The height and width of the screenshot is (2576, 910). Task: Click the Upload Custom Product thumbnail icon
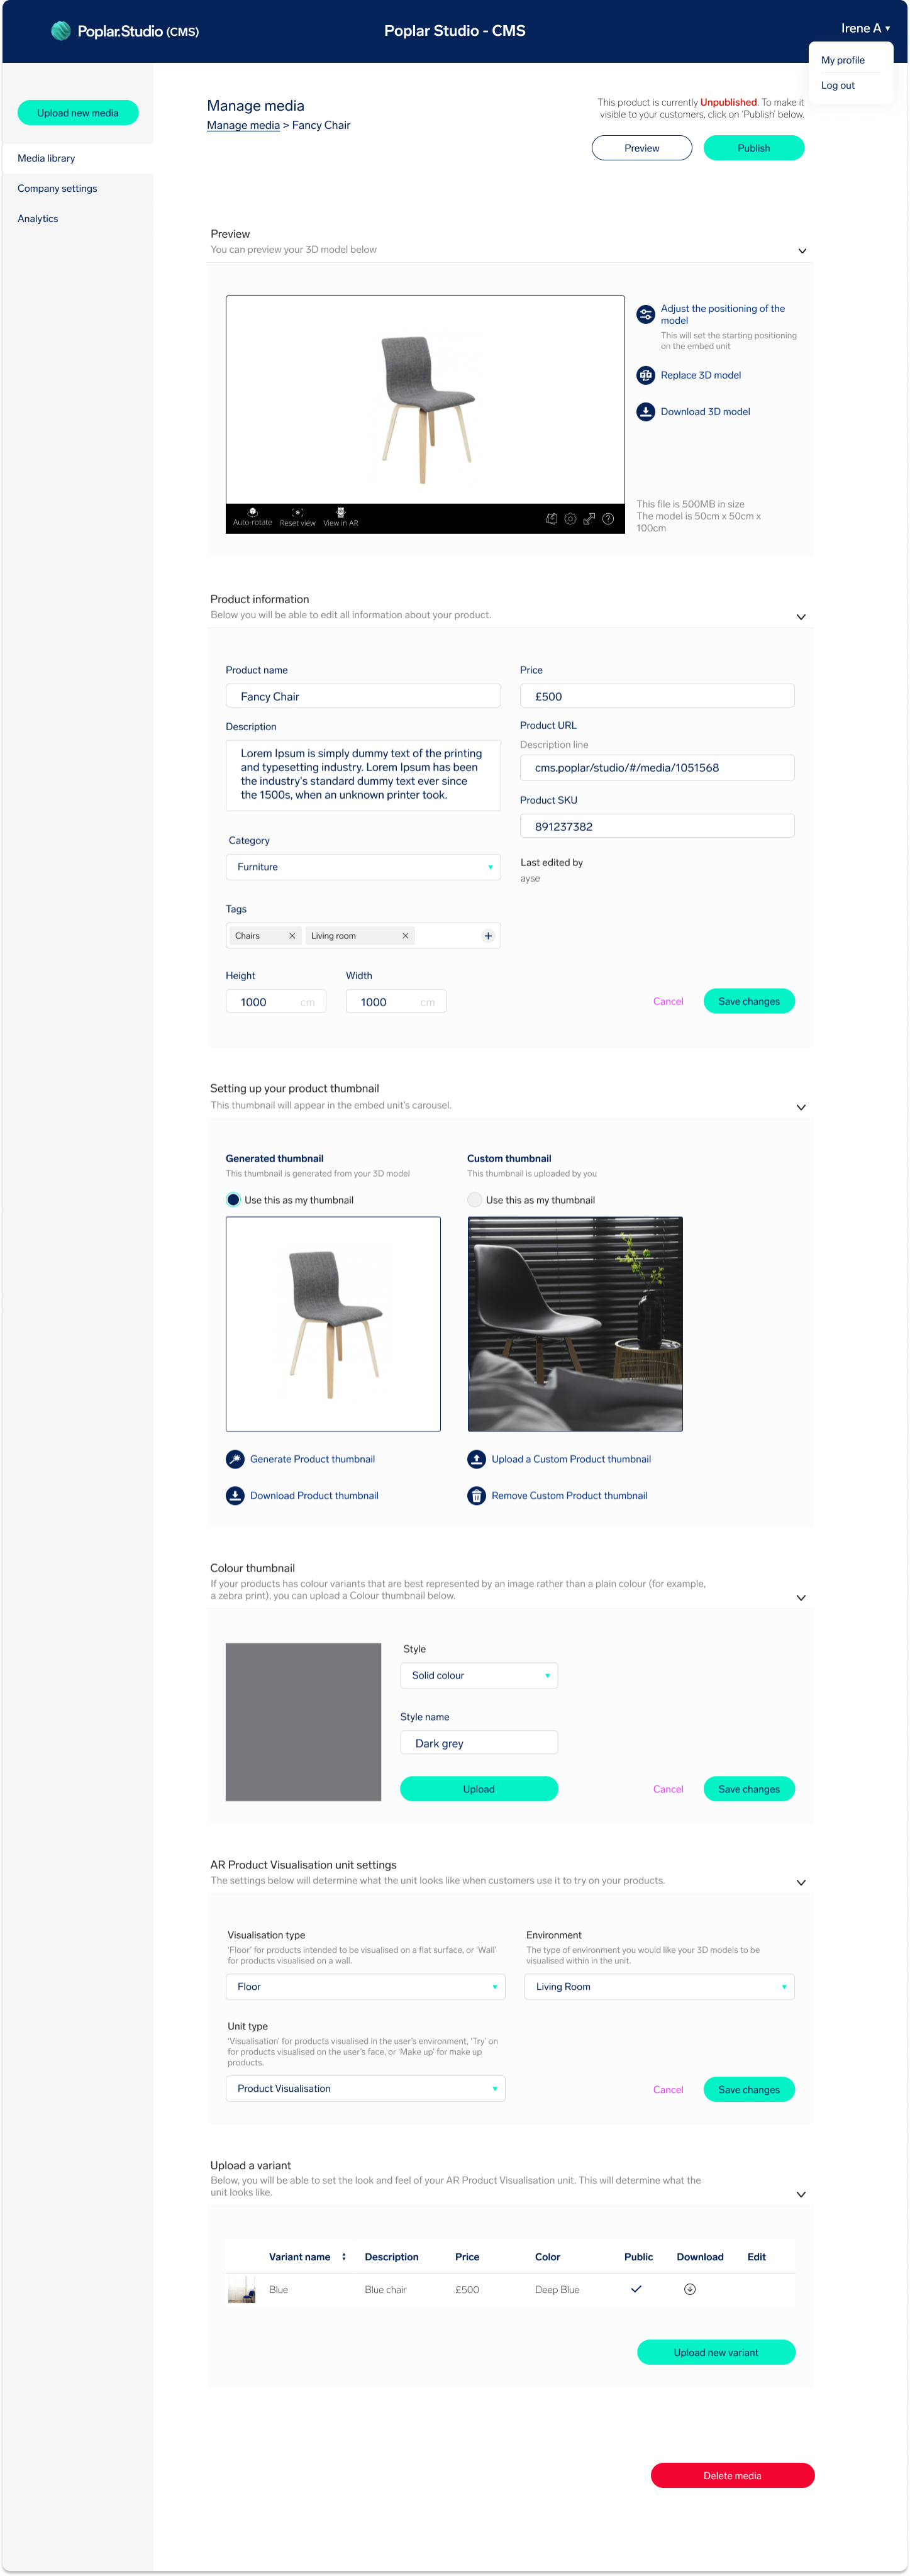tap(477, 1459)
